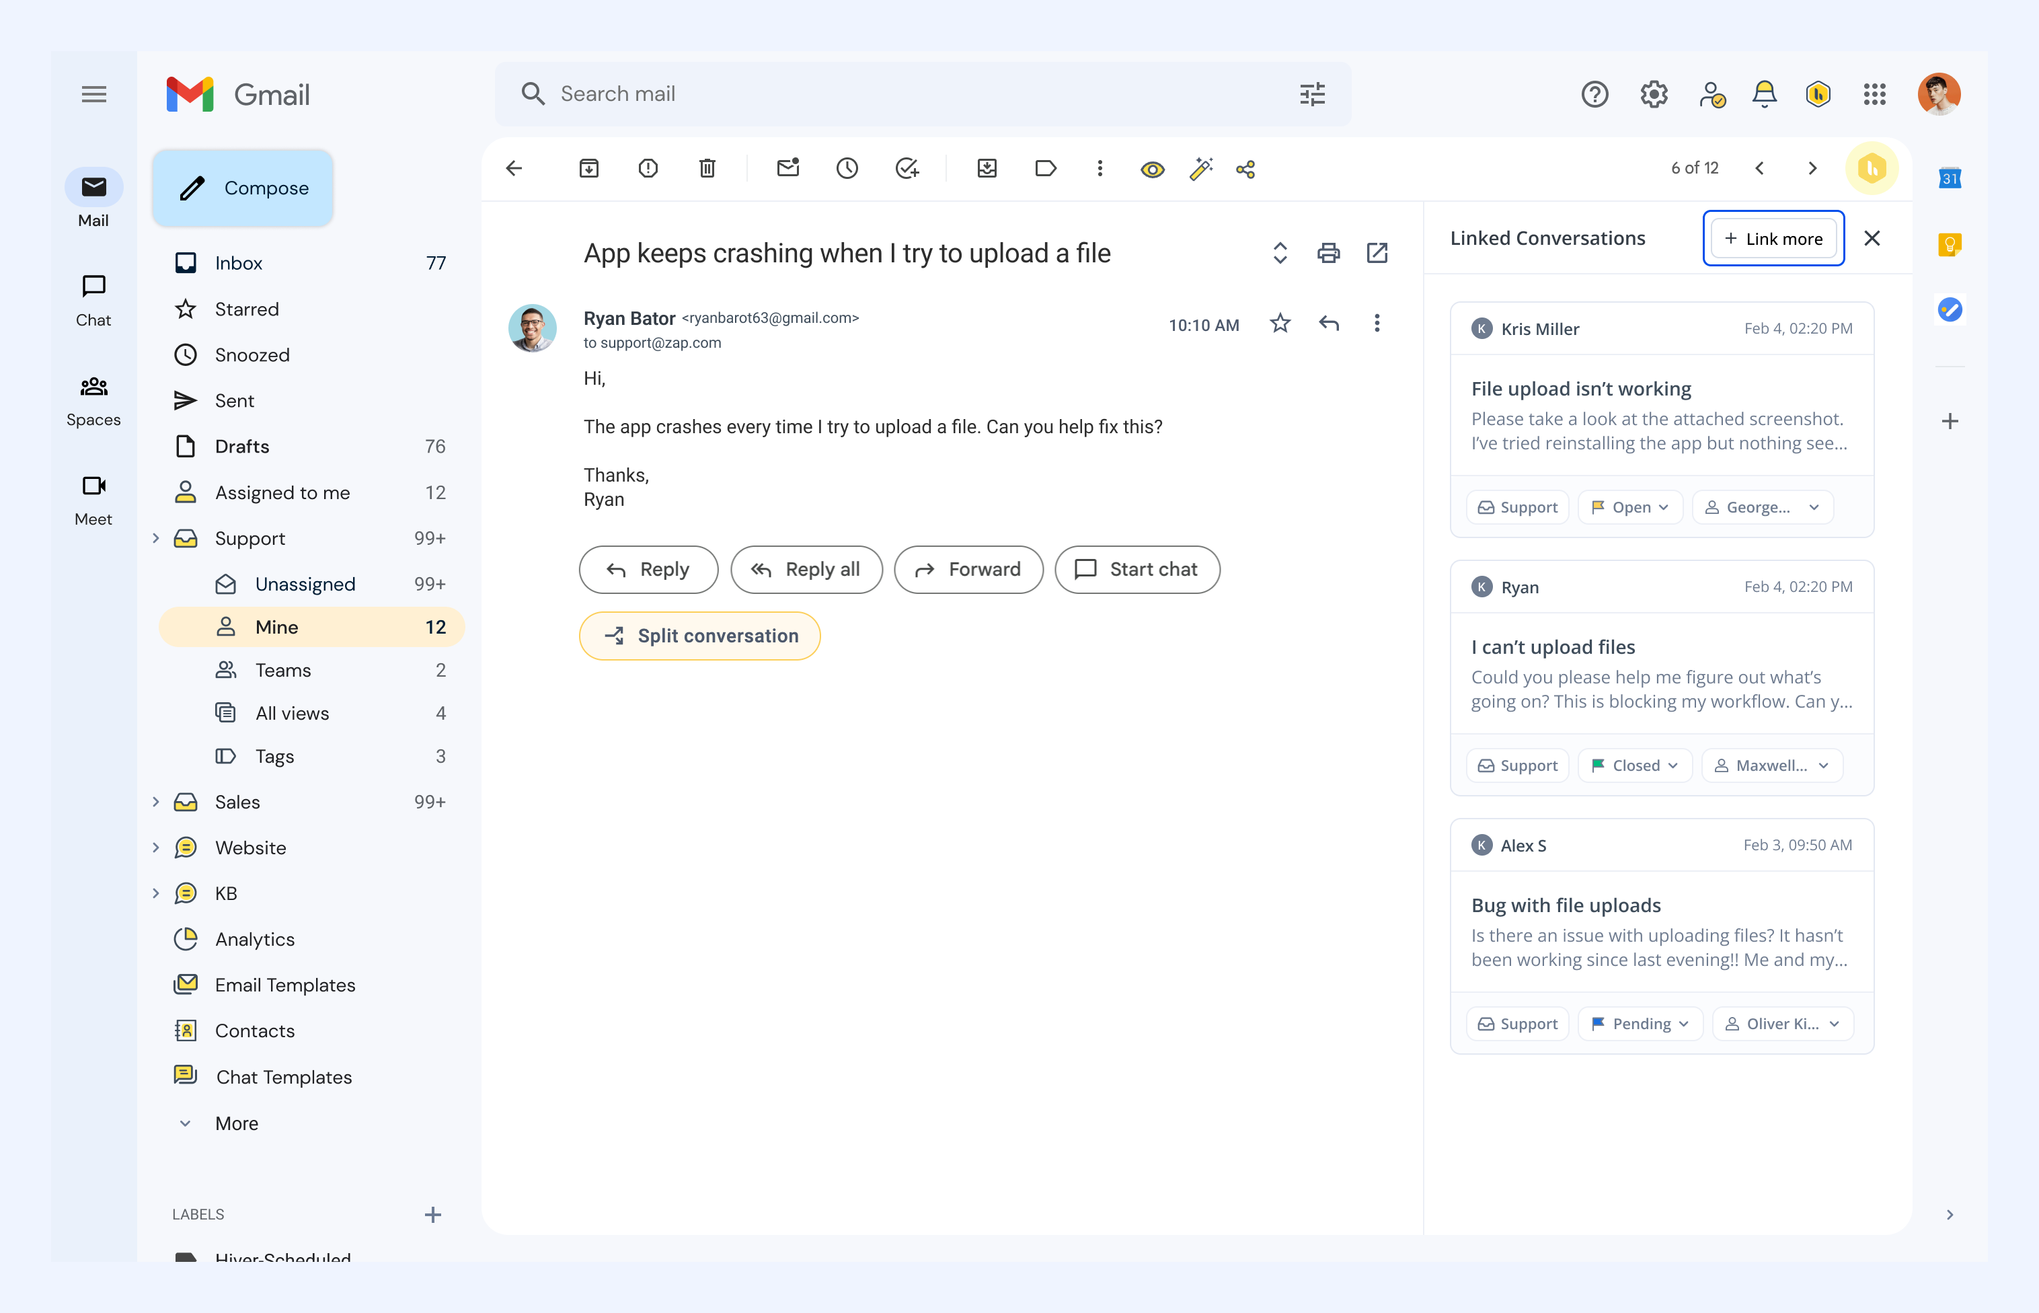Click the Link more button
The height and width of the screenshot is (1313, 2039).
click(x=1774, y=239)
